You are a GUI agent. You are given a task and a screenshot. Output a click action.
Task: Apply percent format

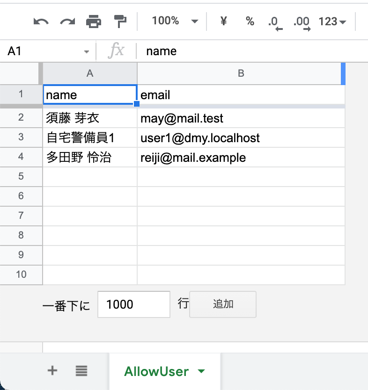(x=250, y=21)
